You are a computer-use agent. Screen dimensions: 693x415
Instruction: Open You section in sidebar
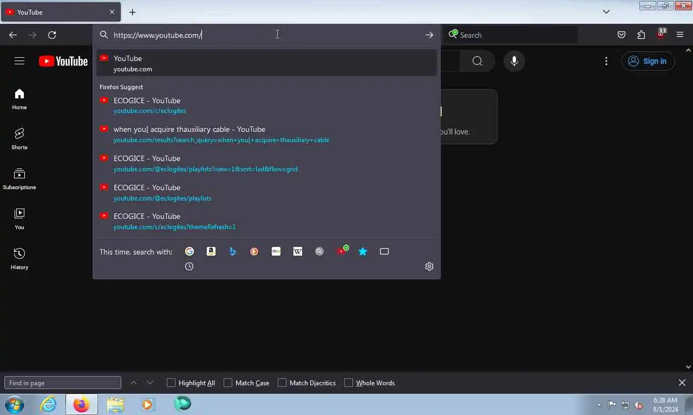tap(19, 219)
